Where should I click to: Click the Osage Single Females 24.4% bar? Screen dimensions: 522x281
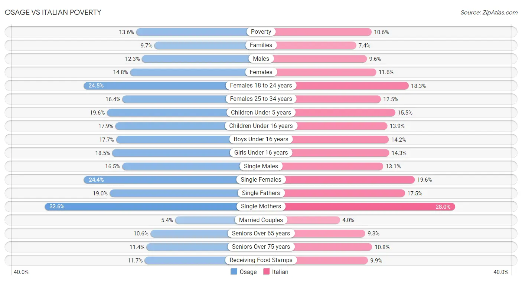tap(160, 180)
